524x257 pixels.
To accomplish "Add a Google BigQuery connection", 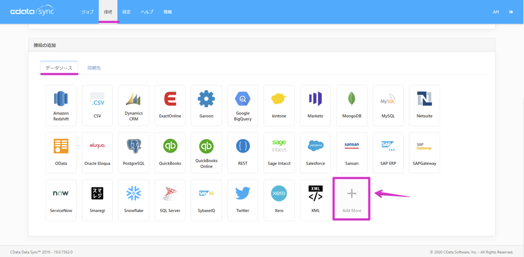I will pos(243,106).
